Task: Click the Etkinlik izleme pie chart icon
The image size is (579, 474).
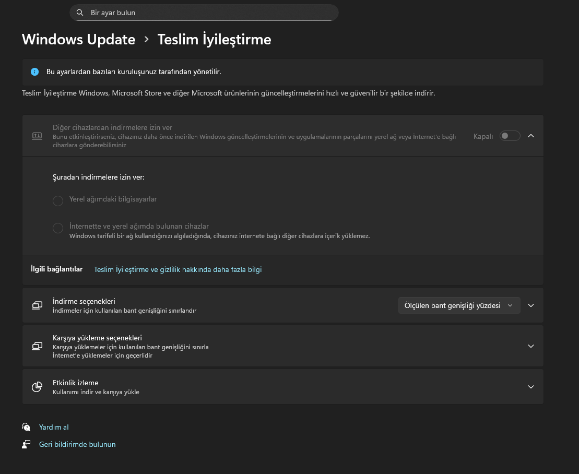Action: click(x=37, y=386)
